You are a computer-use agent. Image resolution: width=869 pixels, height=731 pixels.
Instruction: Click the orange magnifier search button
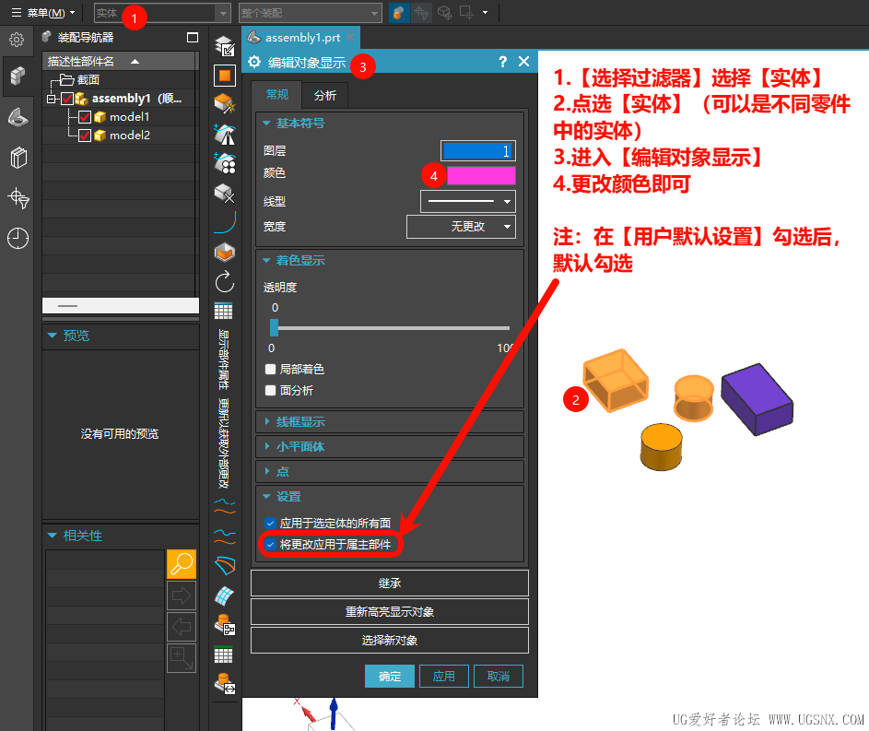click(x=182, y=564)
